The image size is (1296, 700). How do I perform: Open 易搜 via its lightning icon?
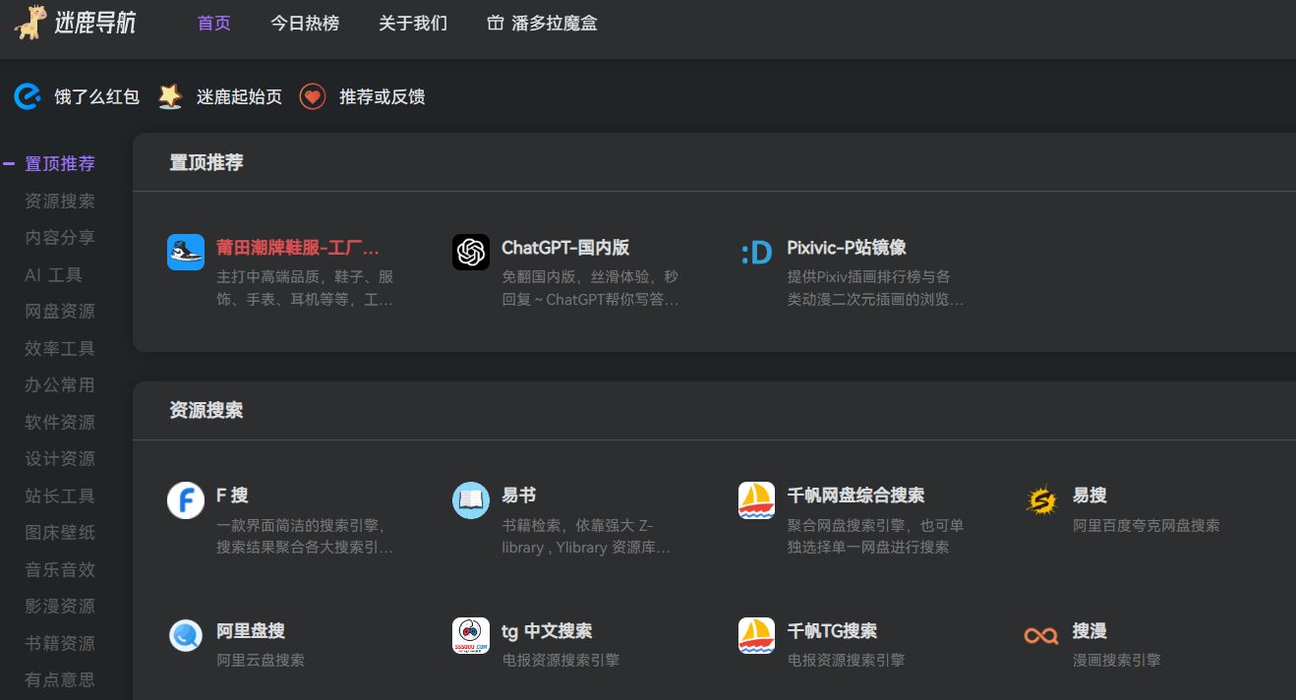click(x=1041, y=500)
